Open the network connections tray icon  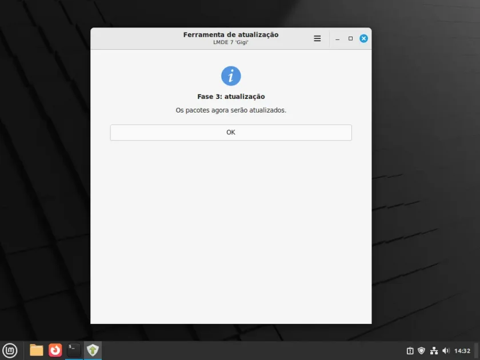(x=434, y=351)
